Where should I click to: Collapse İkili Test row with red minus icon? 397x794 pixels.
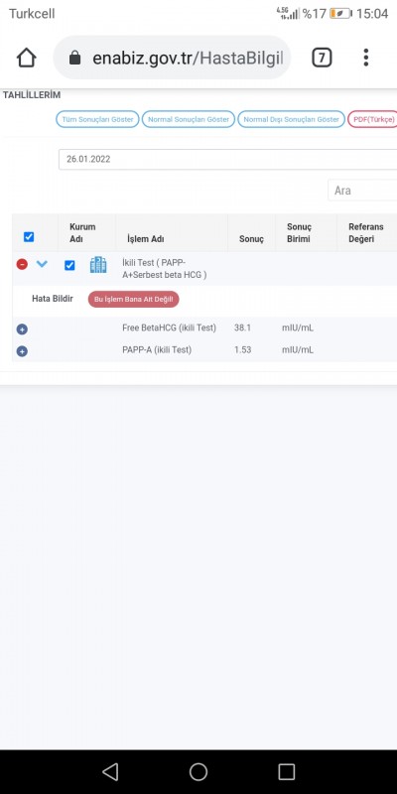(x=22, y=264)
